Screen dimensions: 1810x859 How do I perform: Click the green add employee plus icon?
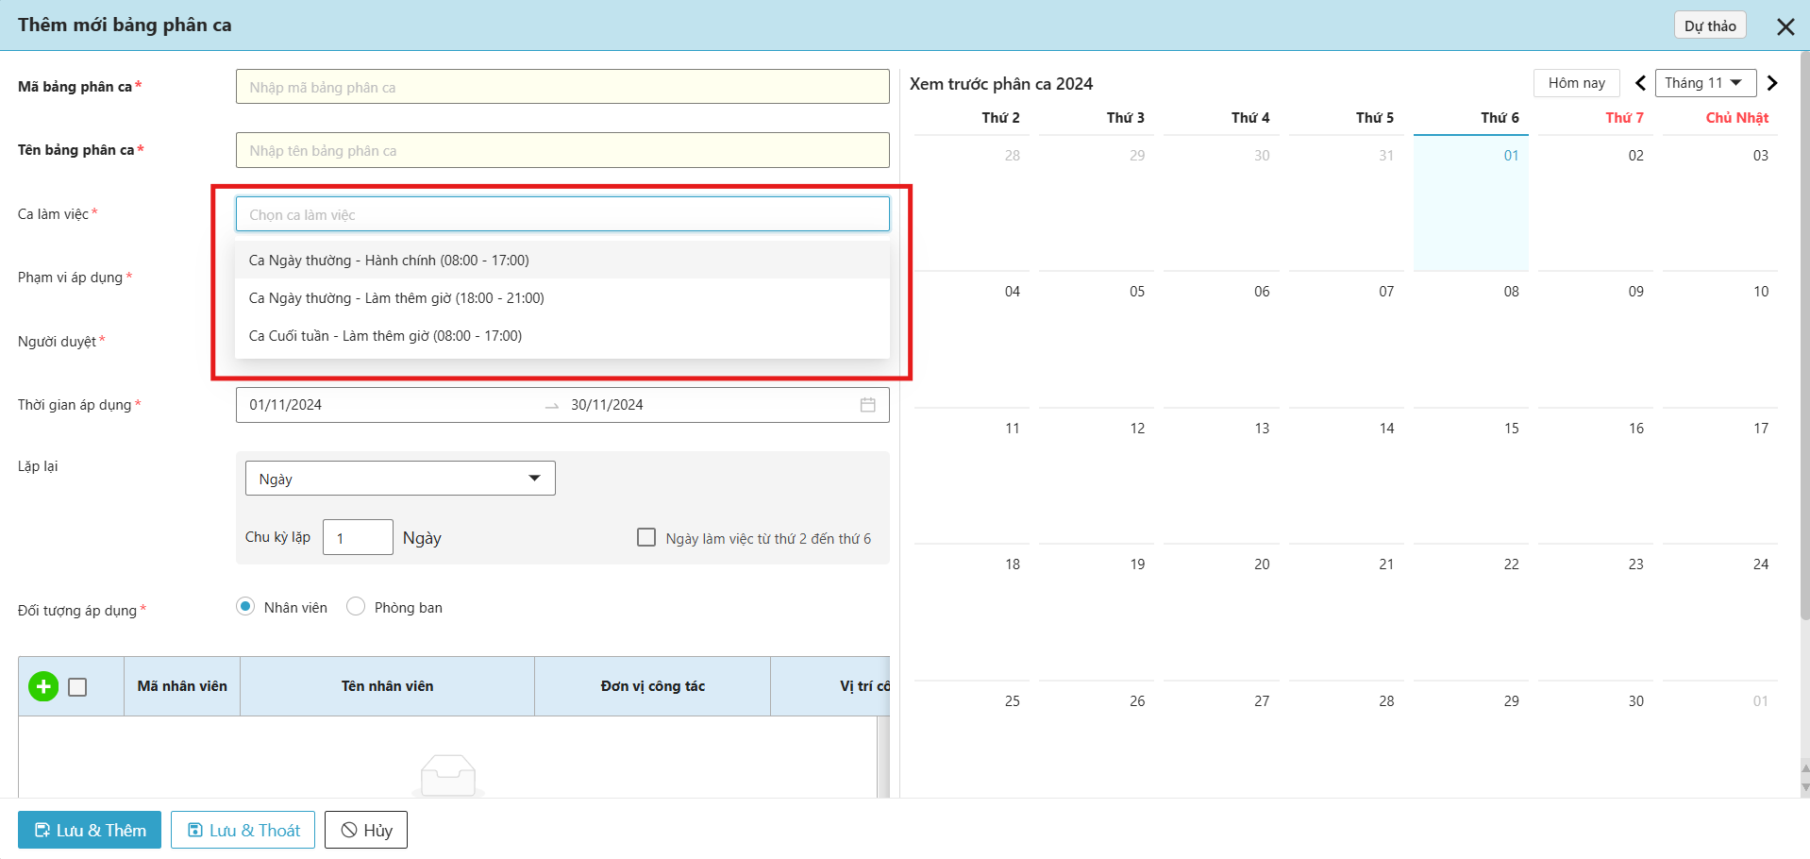coord(43,686)
